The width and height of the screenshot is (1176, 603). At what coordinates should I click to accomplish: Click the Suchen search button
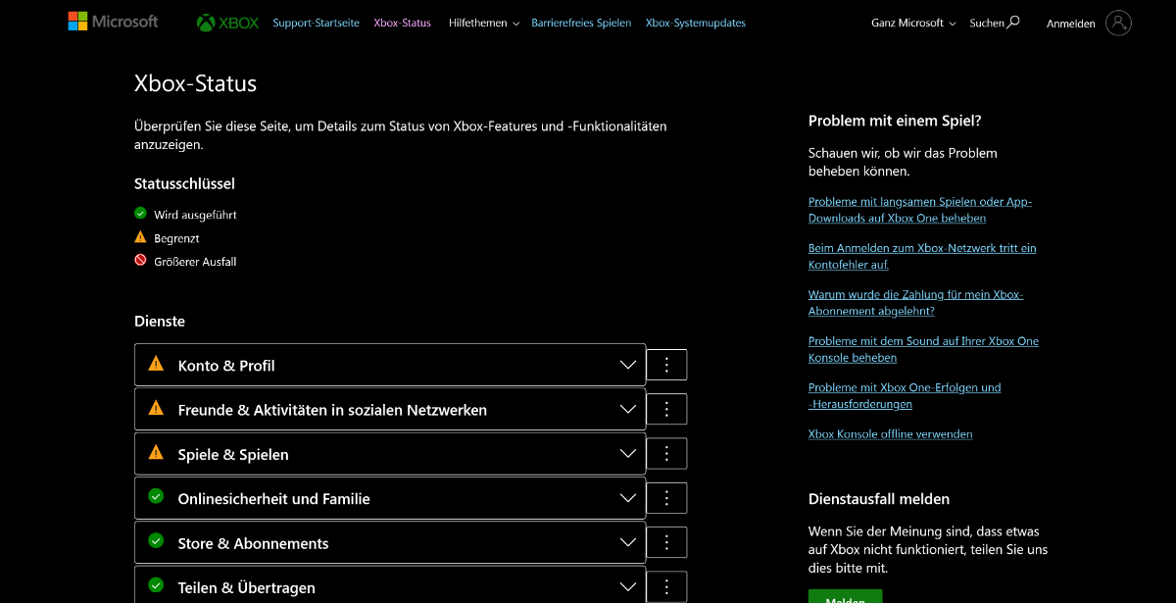[x=995, y=23]
